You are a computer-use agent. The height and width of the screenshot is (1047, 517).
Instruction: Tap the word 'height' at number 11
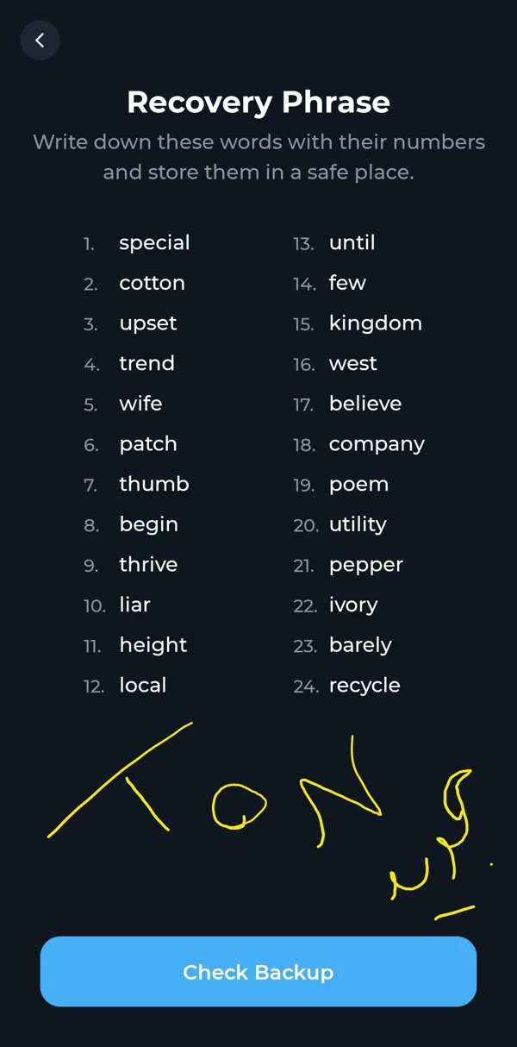[x=153, y=645]
